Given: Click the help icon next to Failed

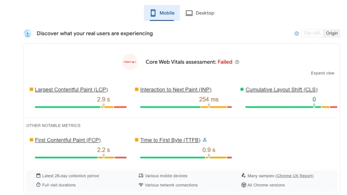Looking at the screenshot, I should coord(237,62).
